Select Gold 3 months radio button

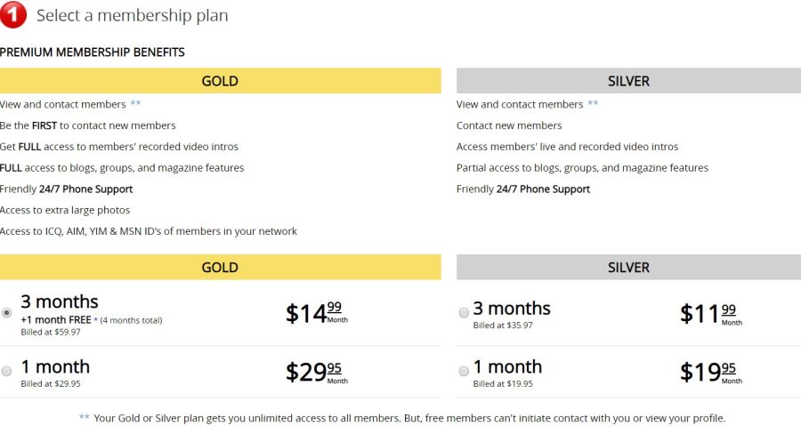[7, 313]
